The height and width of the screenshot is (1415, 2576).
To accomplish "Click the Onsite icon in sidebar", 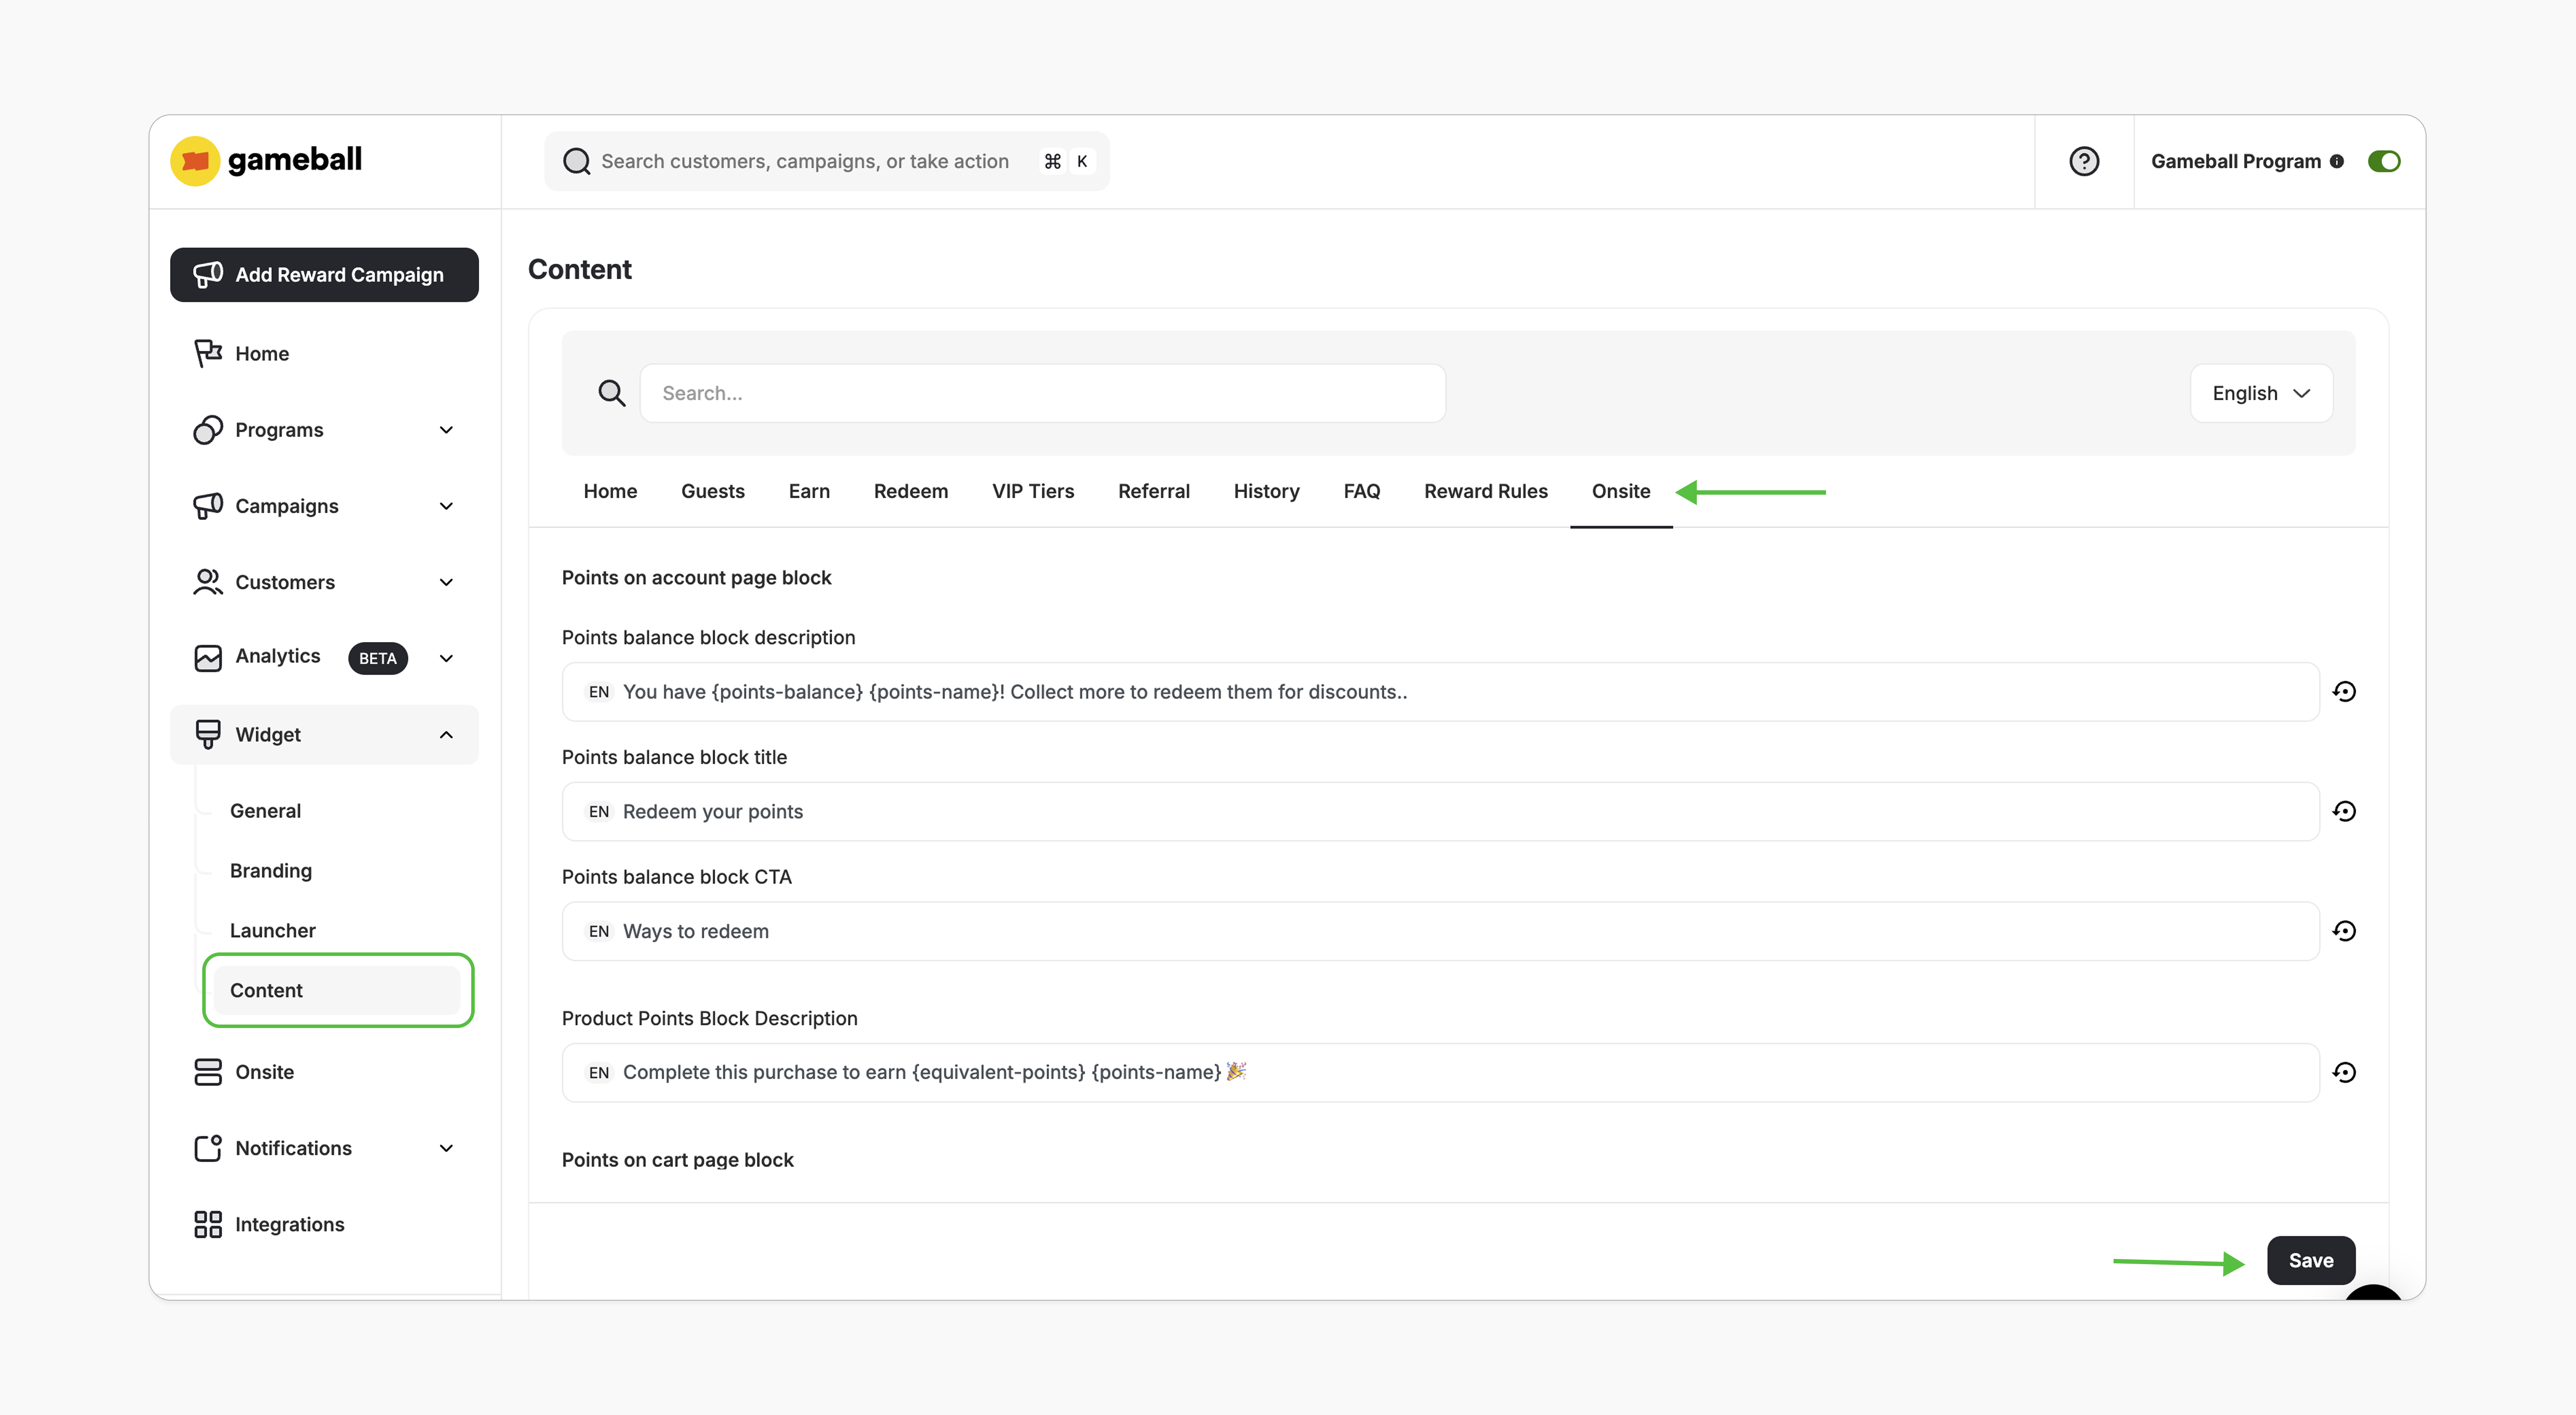I will click(x=207, y=1071).
